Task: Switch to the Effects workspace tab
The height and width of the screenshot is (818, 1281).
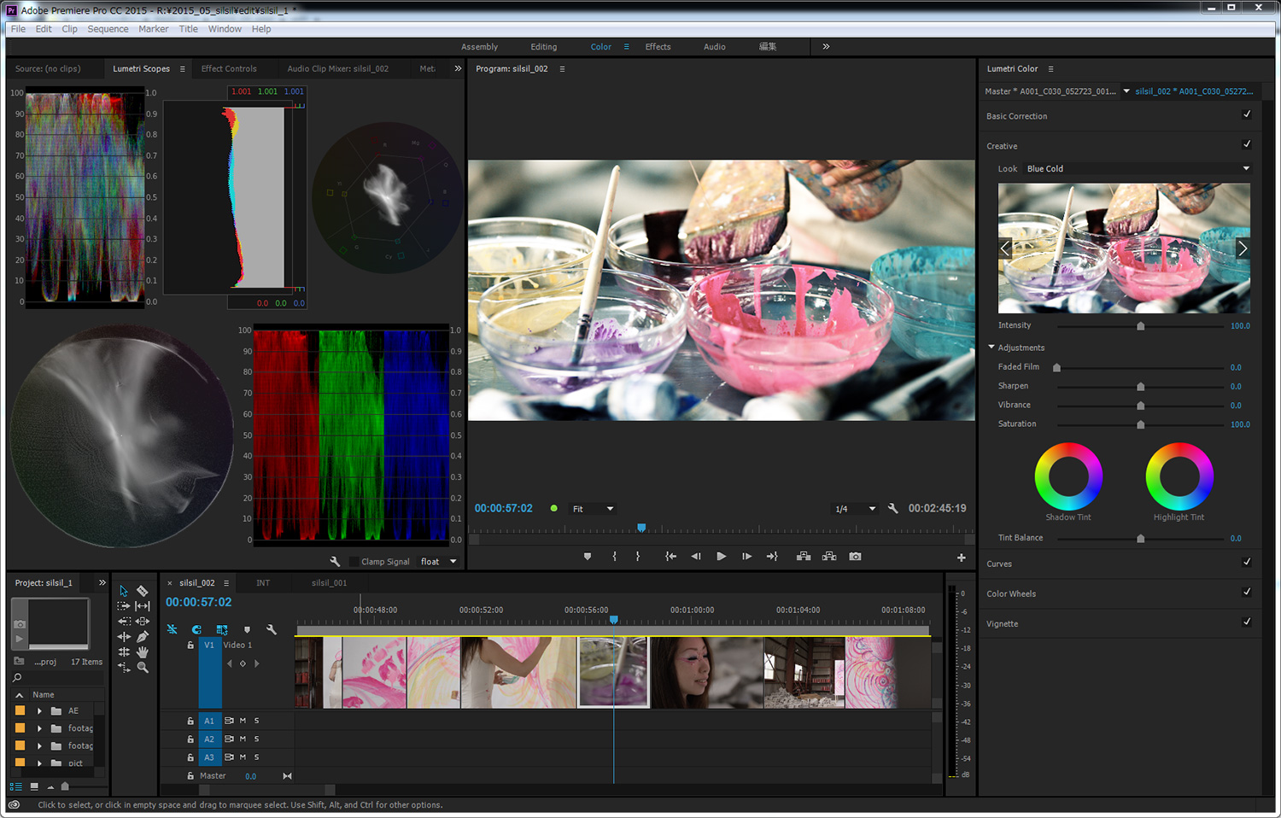Action: (658, 47)
